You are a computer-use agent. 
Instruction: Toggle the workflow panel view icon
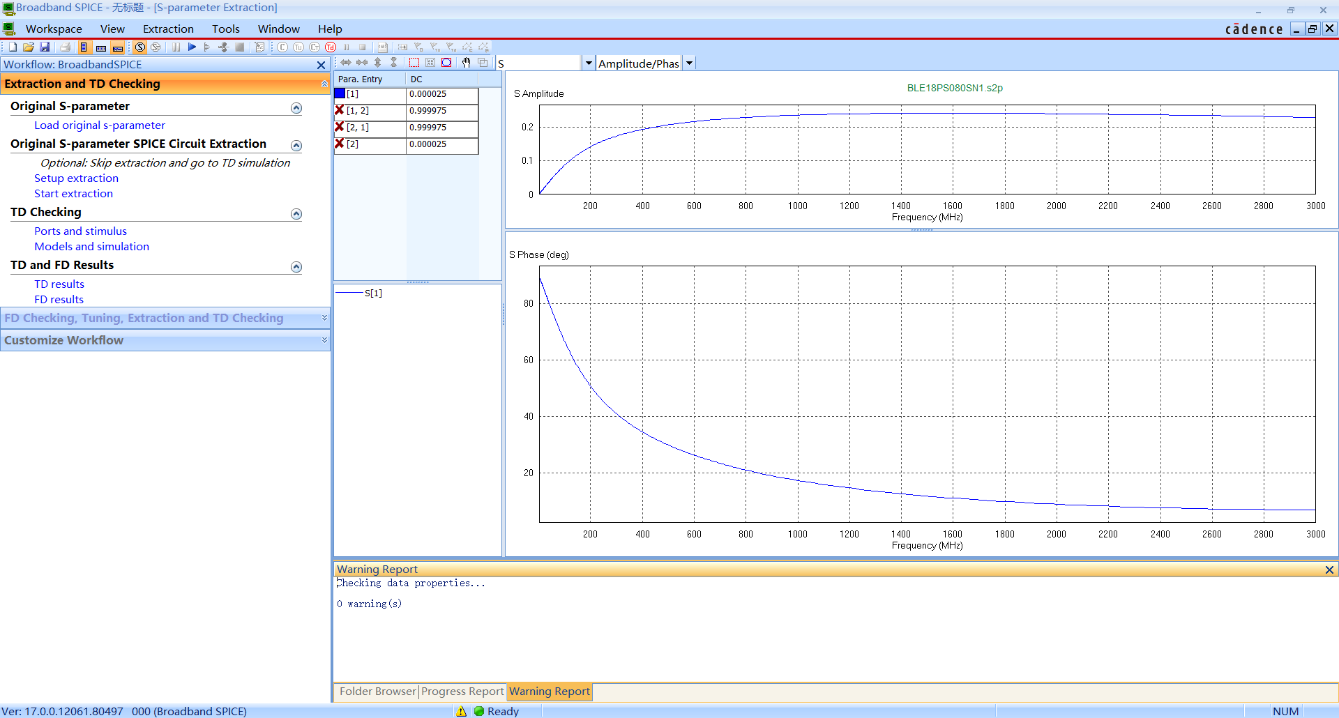tap(84, 47)
